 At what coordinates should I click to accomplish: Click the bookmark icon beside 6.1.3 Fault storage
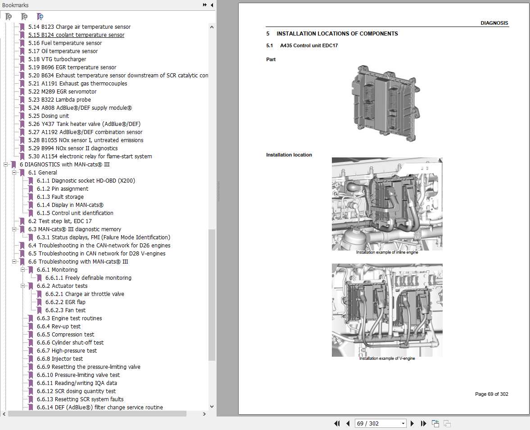[x=31, y=197]
